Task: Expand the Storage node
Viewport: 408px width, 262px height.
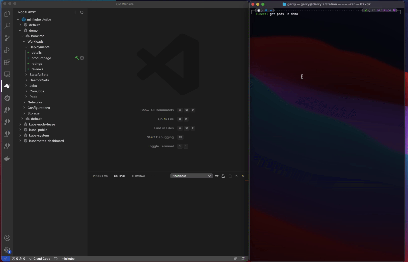Action: 24,113
